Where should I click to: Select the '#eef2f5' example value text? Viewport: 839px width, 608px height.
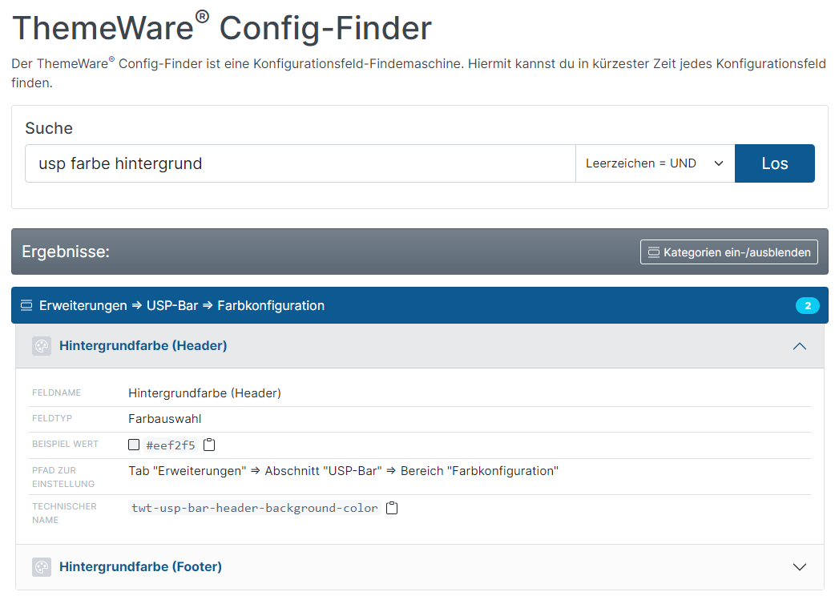coord(171,445)
